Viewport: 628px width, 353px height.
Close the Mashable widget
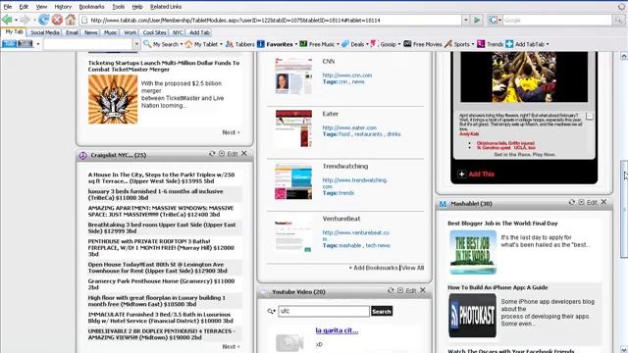603,202
